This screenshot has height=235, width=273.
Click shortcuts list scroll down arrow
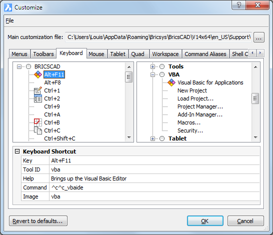pyautogui.click(x=129, y=137)
